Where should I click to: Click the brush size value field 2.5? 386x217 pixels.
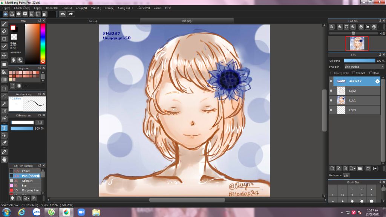(39, 122)
